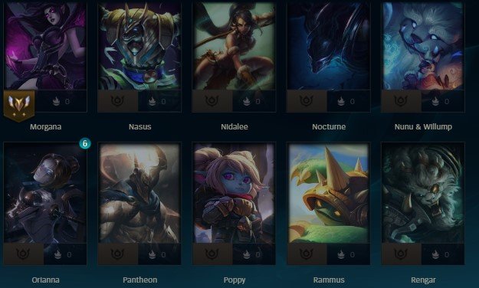Click the flame token icon under Rammus
479x288 pixels.
click(341, 254)
